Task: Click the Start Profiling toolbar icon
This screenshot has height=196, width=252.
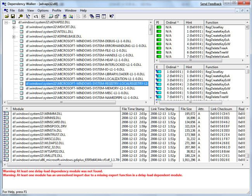Action: [x=78, y=16]
